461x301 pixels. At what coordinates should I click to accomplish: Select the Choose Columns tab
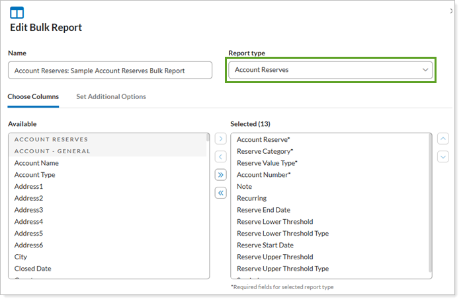pos(33,97)
